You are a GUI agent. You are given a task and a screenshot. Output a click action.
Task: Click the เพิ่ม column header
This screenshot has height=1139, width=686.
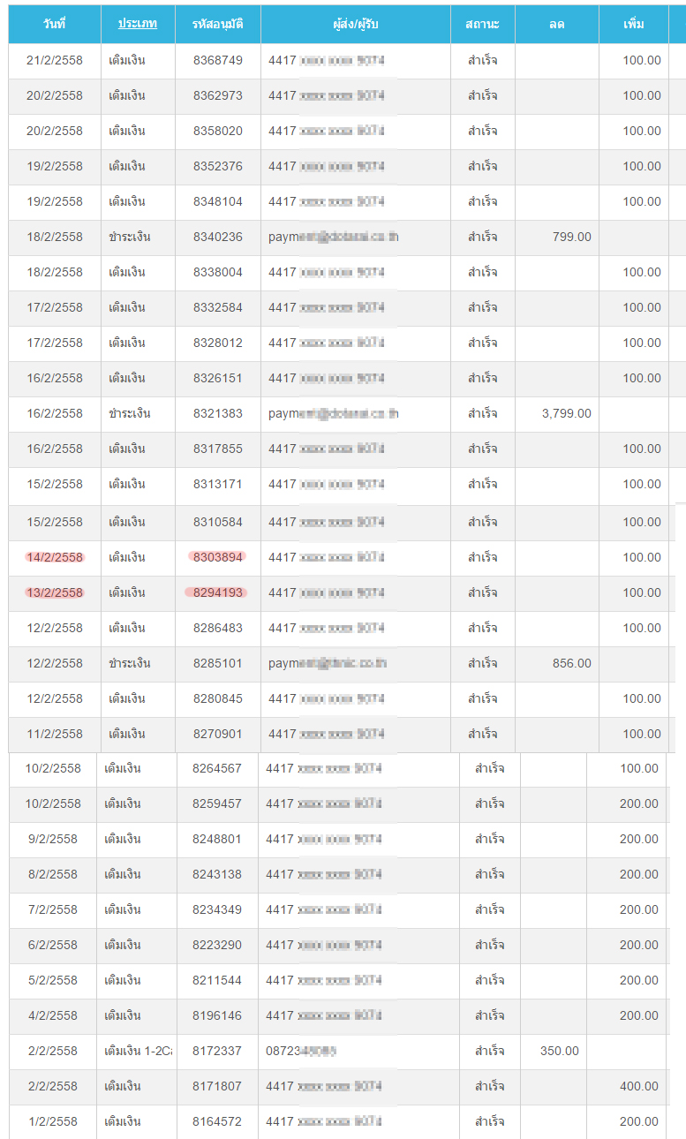coord(633,24)
